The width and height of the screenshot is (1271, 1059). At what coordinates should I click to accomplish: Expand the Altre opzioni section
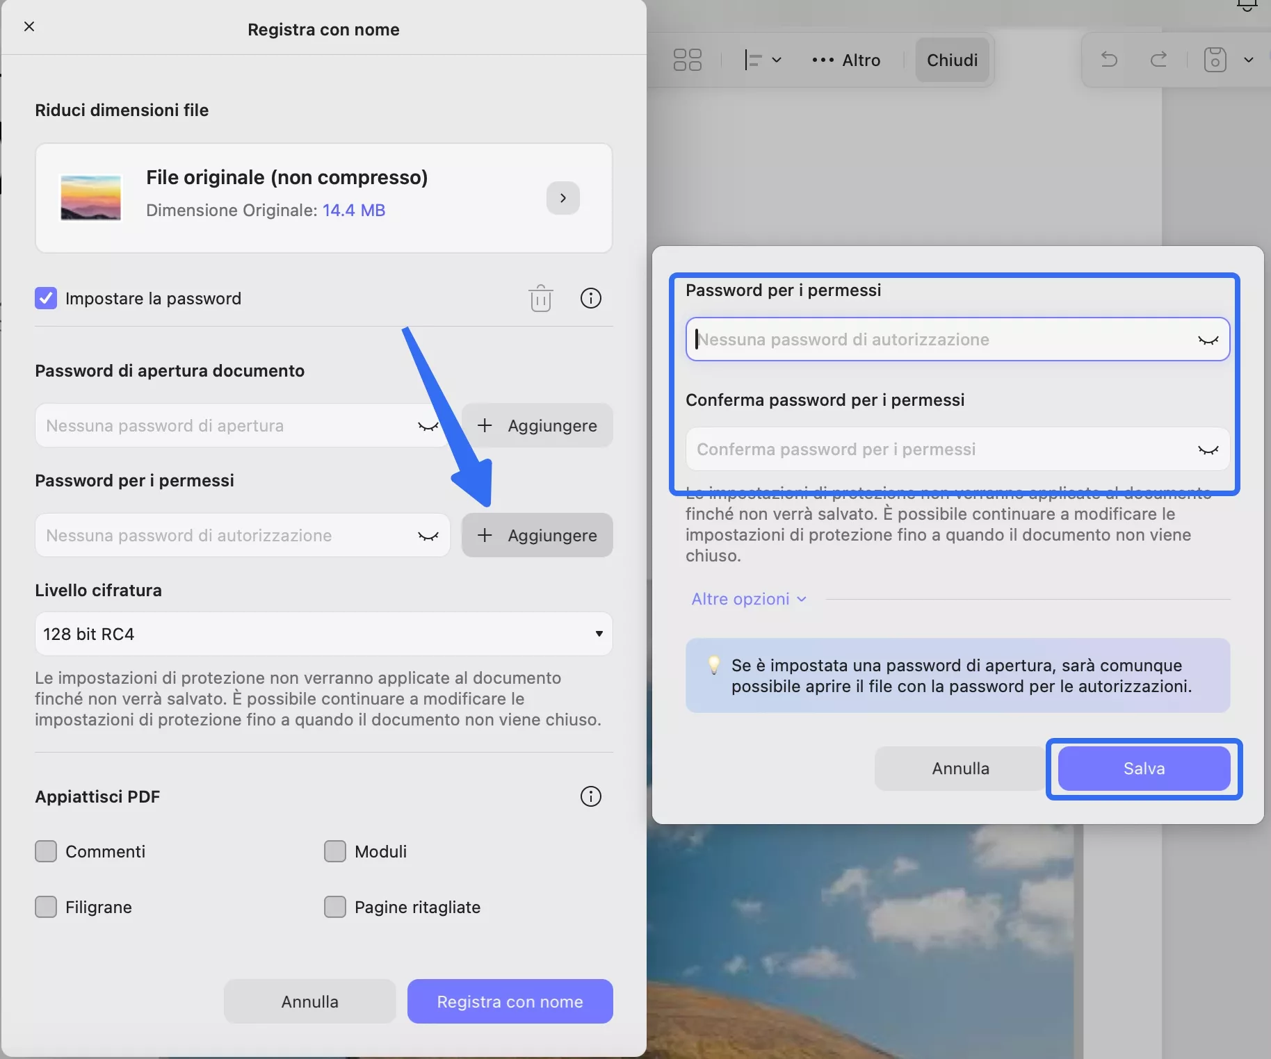click(749, 598)
